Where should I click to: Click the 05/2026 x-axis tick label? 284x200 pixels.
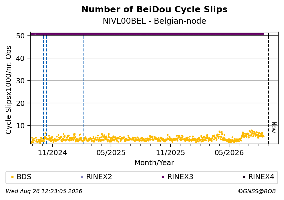[229, 153]
